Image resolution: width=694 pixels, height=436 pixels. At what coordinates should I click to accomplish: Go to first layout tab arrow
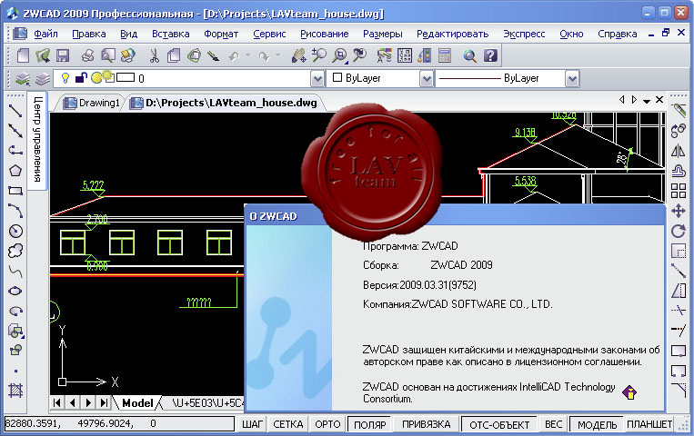tap(56, 402)
